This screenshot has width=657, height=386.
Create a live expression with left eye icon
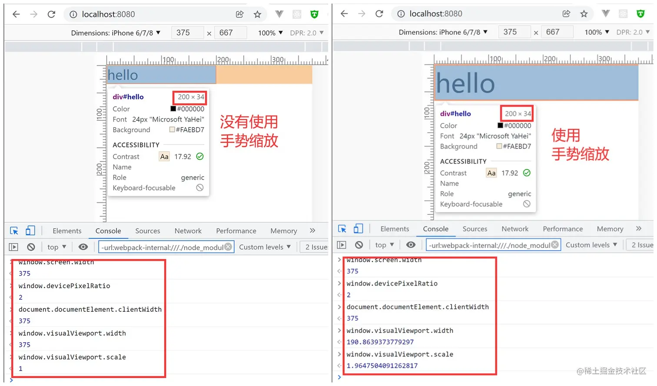point(83,247)
